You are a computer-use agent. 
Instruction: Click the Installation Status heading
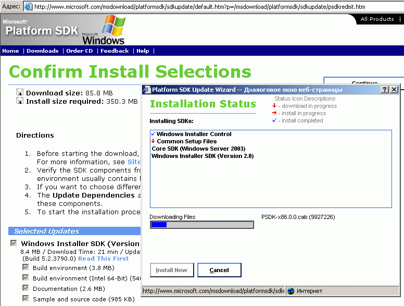pos(203,104)
